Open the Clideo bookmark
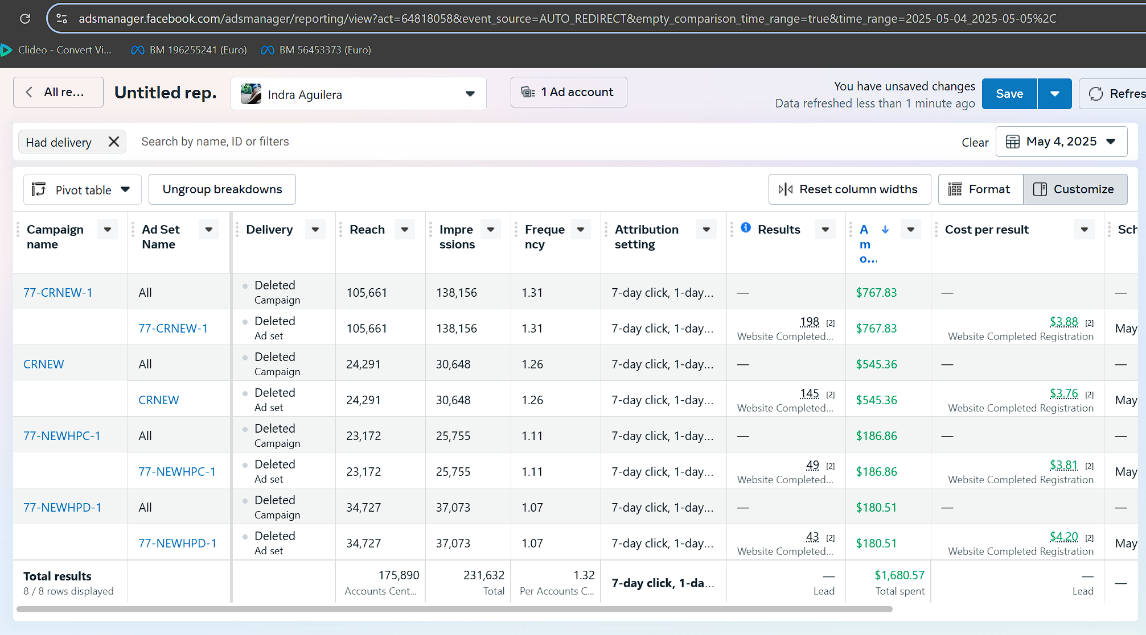Viewport: 1146px width, 635px height. (x=57, y=50)
